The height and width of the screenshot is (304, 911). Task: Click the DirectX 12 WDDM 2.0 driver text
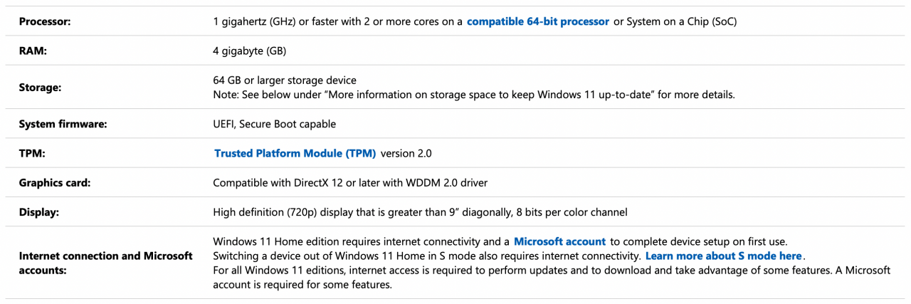click(x=350, y=183)
